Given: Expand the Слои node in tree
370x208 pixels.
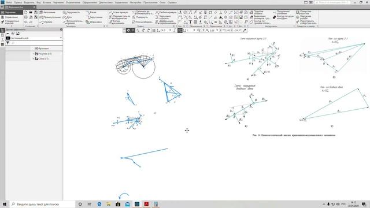Looking at the screenshot, I should pyautogui.click(x=34, y=59).
